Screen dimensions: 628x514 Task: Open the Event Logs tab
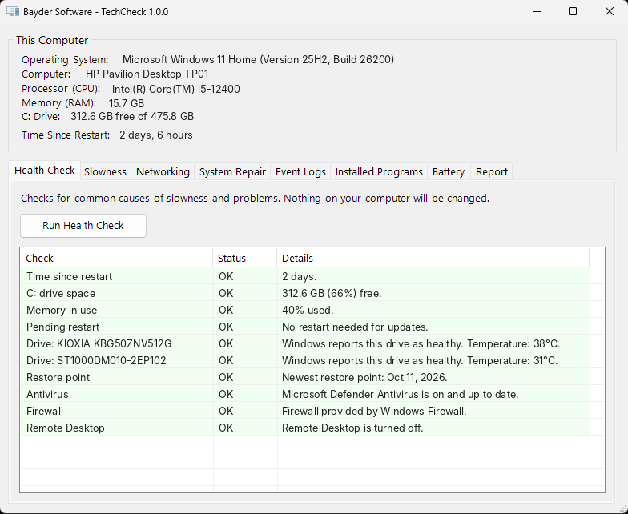click(x=300, y=171)
